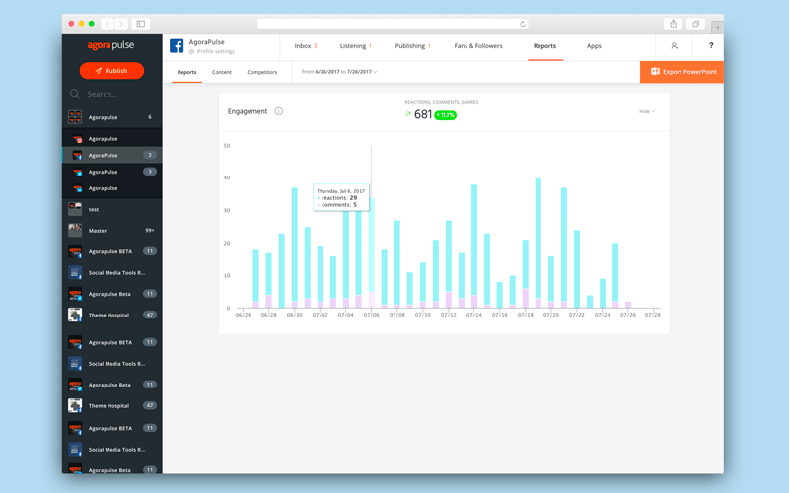Select the Facebook AgoraPulse profile thumbnail in sidebar
The image size is (789, 493).
(x=77, y=155)
